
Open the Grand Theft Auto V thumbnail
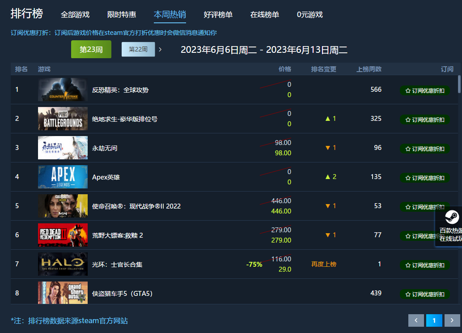pyautogui.click(x=63, y=293)
